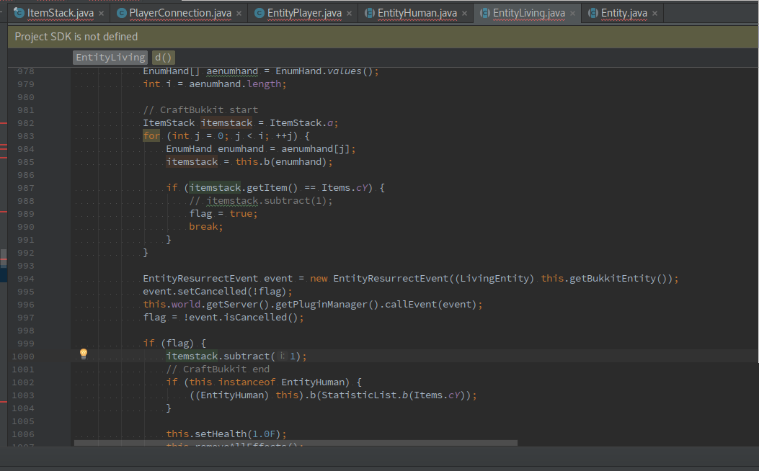Click 'EntityResurrectEvent' type on line 994
759x471 pixels.
click(200, 279)
